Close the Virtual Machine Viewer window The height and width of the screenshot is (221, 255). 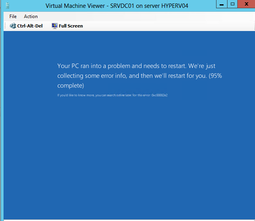(x=246, y=4)
